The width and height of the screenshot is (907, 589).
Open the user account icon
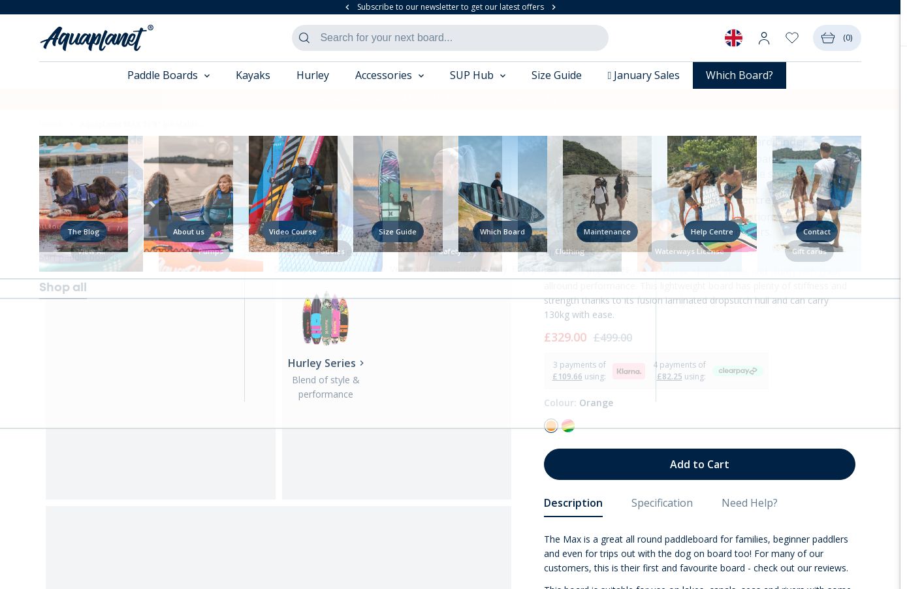[764, 38]
